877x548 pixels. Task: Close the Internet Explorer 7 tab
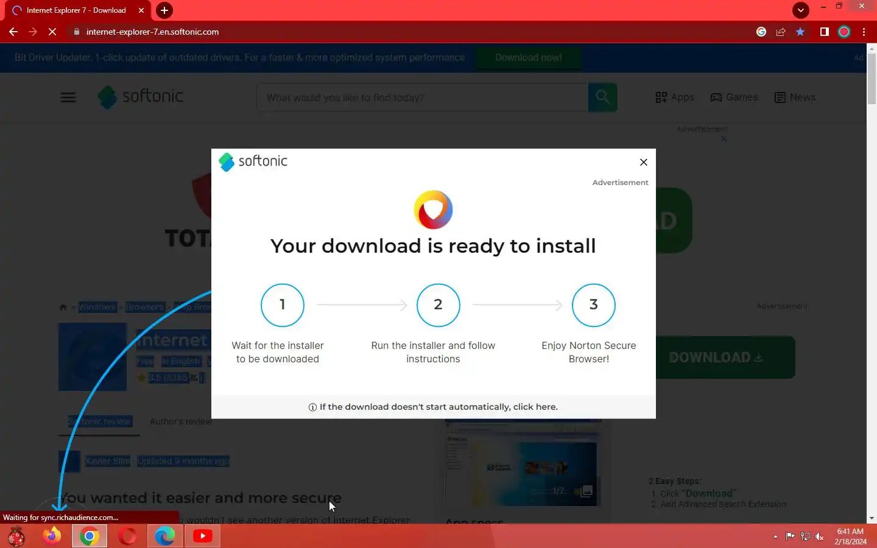(141, 10)
